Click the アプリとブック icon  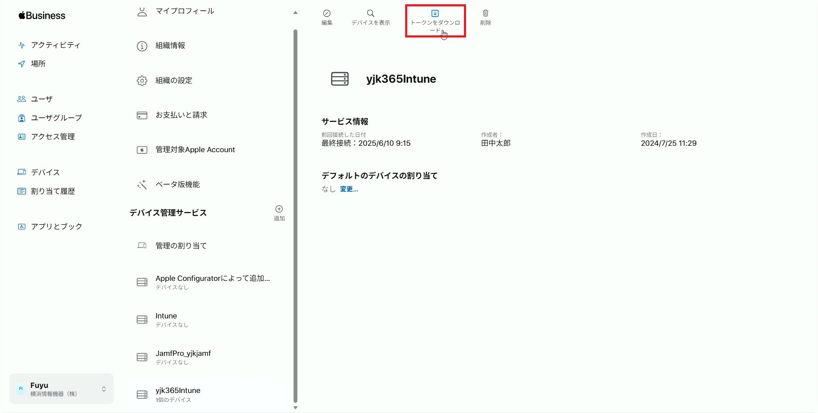coord(21,226)
